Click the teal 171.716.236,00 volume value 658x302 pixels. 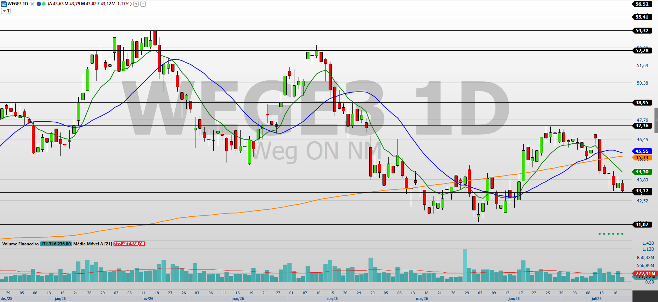click(56, 244)
